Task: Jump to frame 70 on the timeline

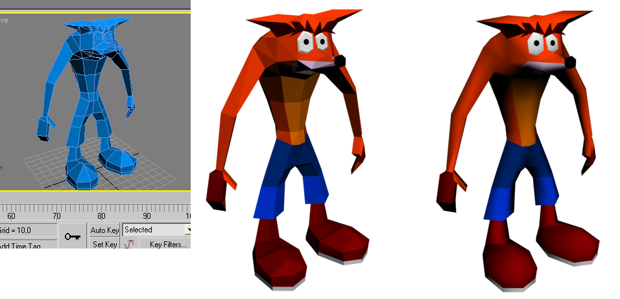Action: pyautogui.click(x=56, y=215)
